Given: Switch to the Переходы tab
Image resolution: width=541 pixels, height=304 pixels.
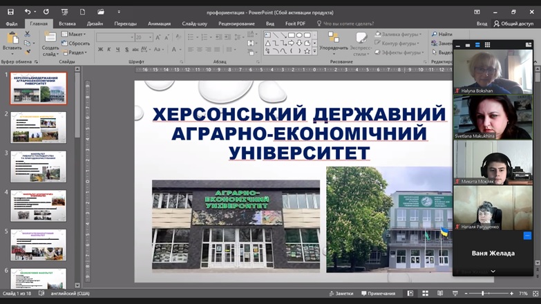Looking at the screenshot, I should pos(125,23).
